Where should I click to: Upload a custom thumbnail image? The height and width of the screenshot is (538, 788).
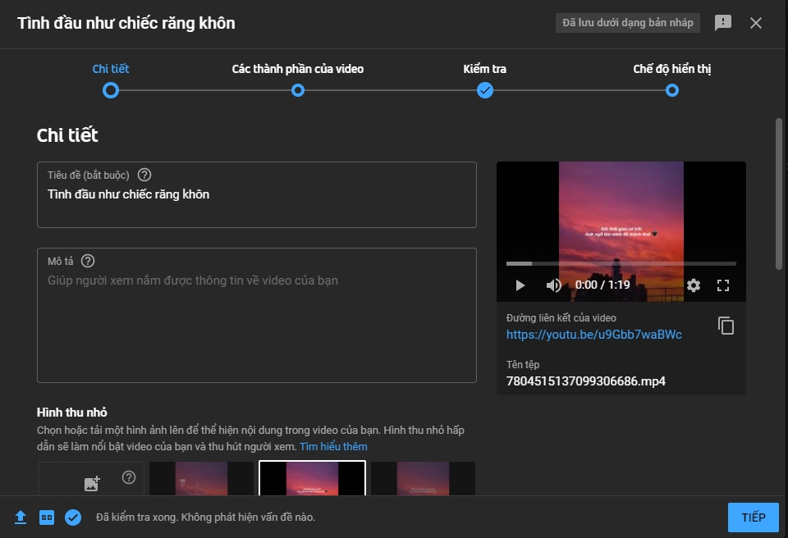[90, 484]
